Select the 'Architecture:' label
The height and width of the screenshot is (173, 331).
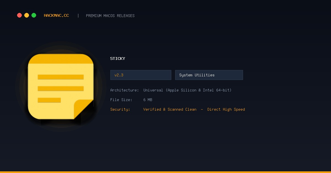[125, 90]
